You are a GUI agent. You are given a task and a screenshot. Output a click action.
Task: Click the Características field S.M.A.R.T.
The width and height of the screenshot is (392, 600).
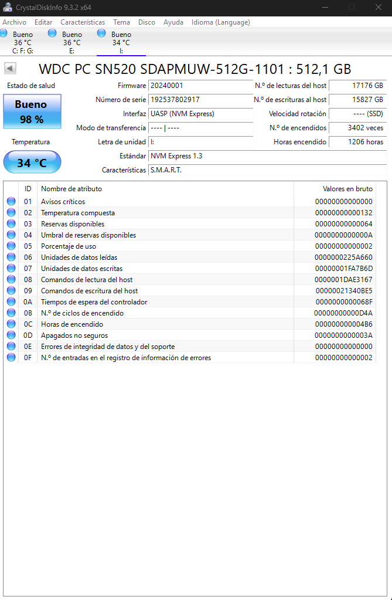click(x=268, y=170)
